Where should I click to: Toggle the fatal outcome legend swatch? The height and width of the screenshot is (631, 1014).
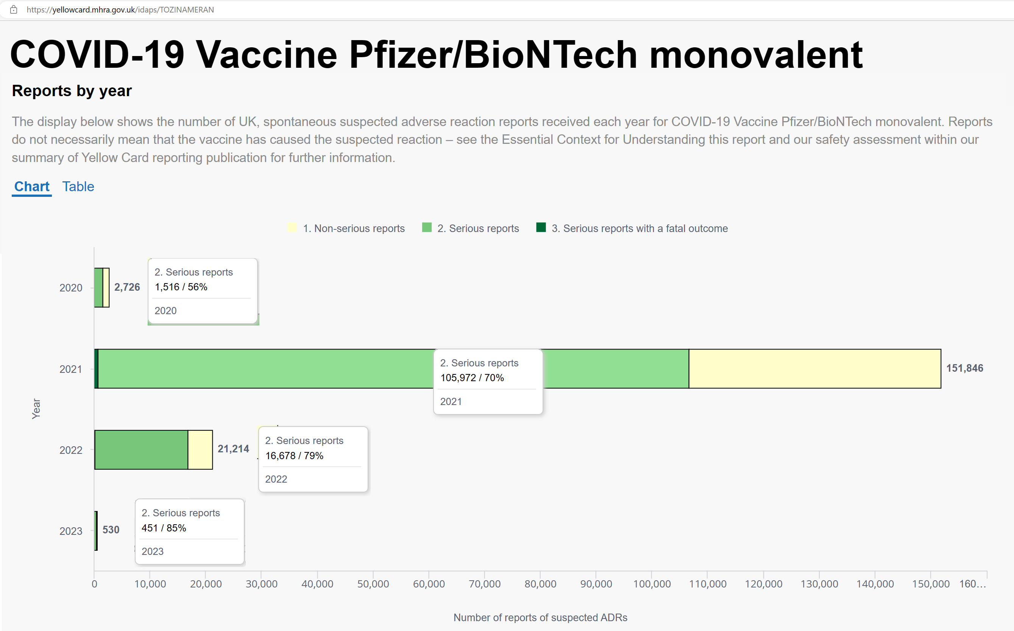pyautogui.click(x=541, y=227)
